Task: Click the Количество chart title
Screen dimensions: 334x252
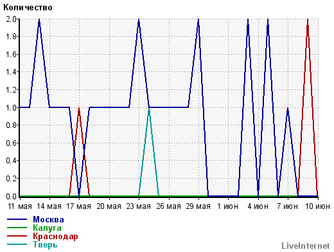Action: coord(28,8)
